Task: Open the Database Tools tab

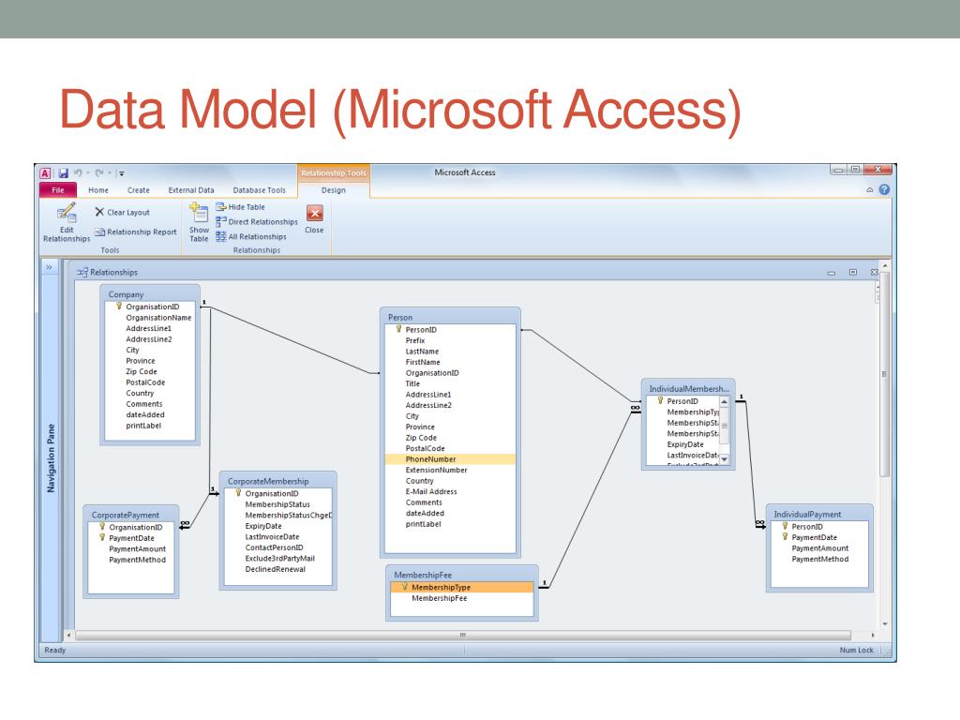Action: [259, 190]
